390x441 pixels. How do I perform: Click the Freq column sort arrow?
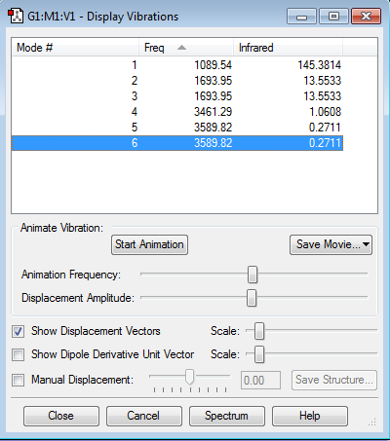coord(182,48)
